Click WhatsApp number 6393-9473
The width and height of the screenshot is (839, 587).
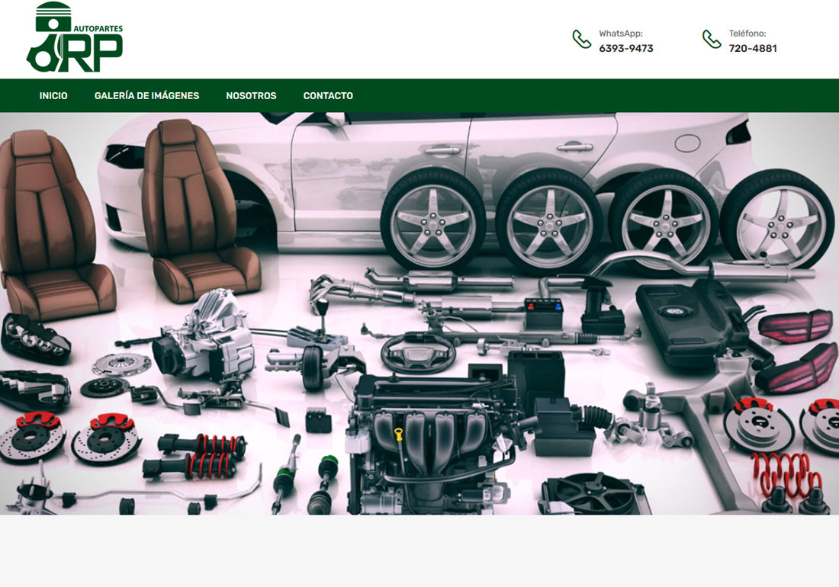[x=625, y=49]
